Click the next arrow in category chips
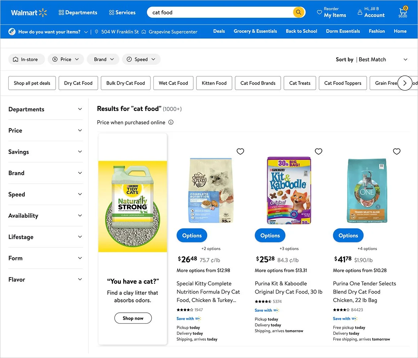Screen dimensions: 418x358 point(405,83)
